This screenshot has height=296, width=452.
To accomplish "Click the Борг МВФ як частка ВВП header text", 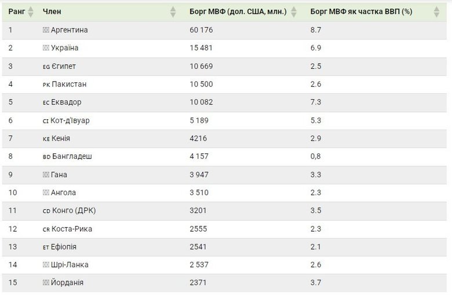I will [361, 12].
